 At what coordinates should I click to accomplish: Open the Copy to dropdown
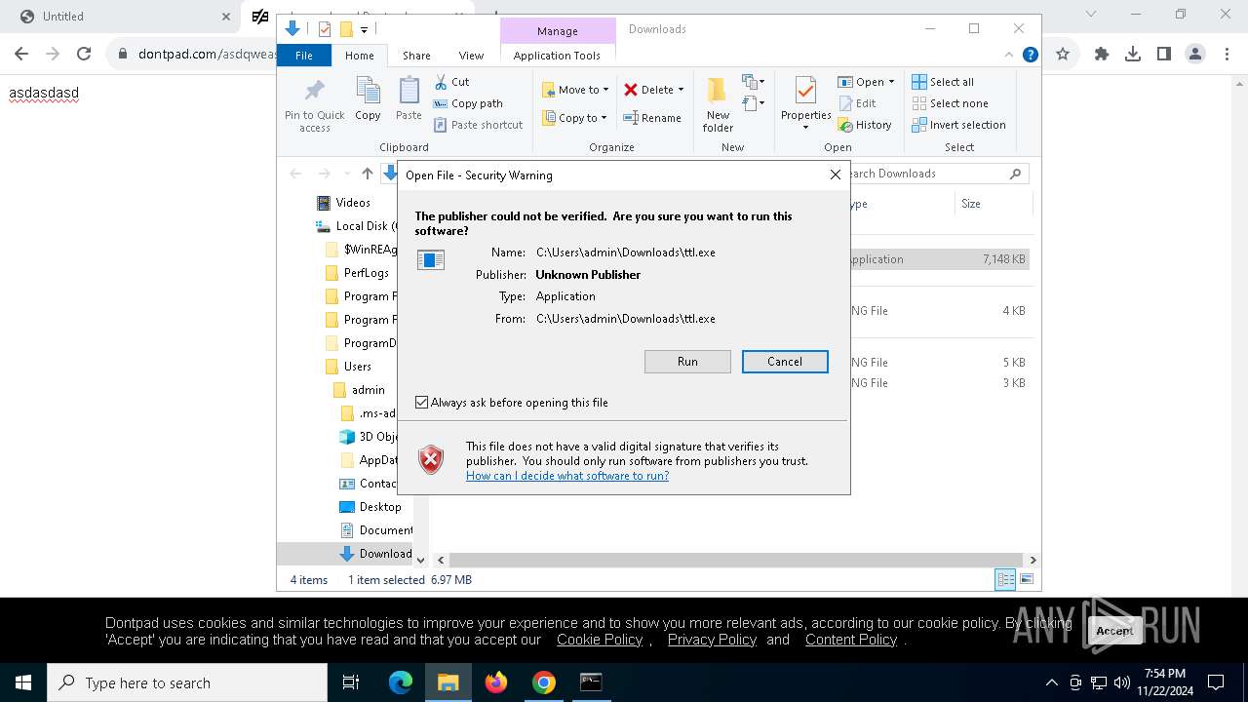coord(574,118)
